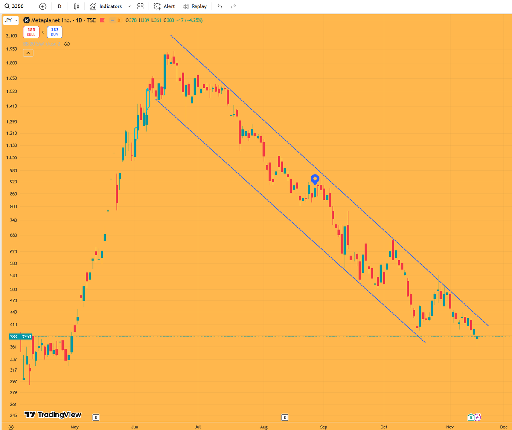Click the Sep label on time axis
512x430 pixels.
click(323, 427)
